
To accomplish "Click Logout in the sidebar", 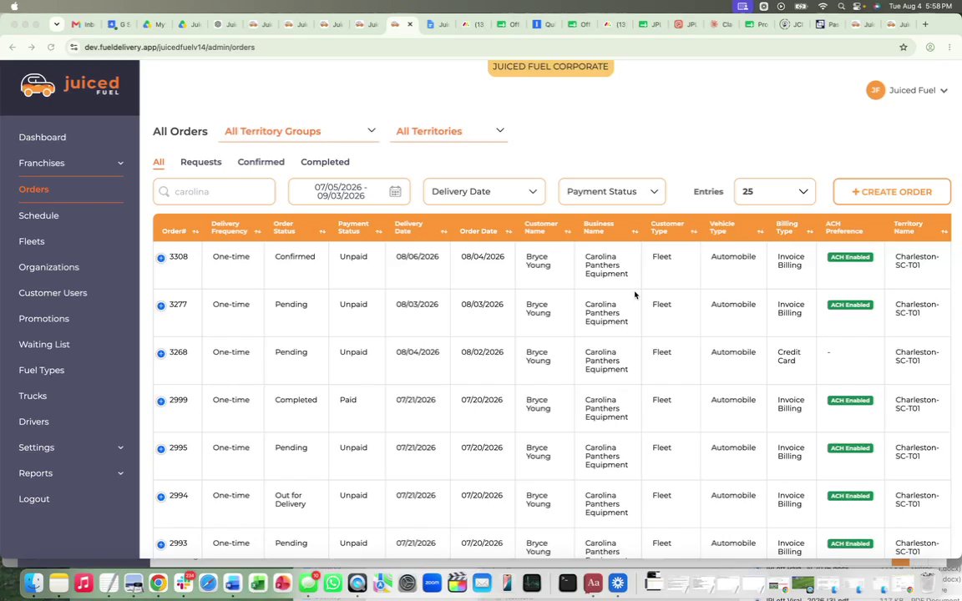I will pos(33,499).
